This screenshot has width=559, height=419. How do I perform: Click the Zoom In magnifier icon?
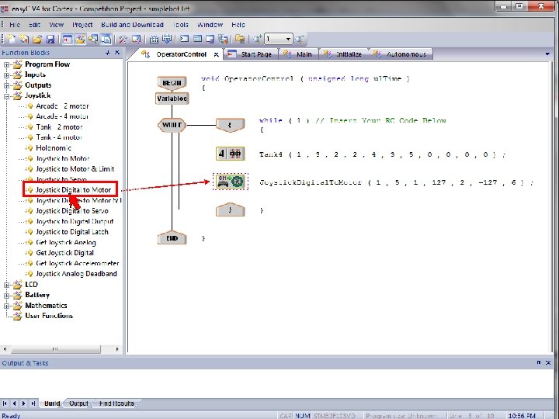coord(258,39)
